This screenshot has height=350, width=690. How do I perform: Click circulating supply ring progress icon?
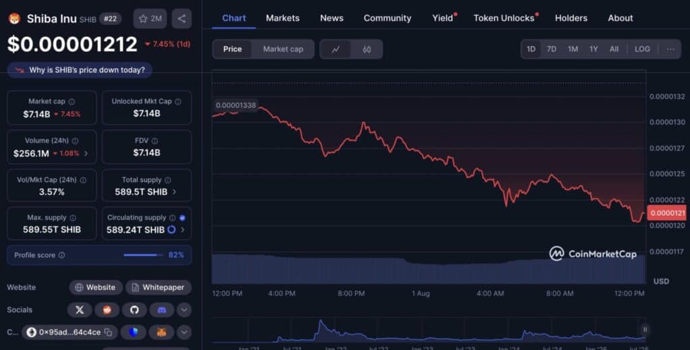(x=172, y=230)
